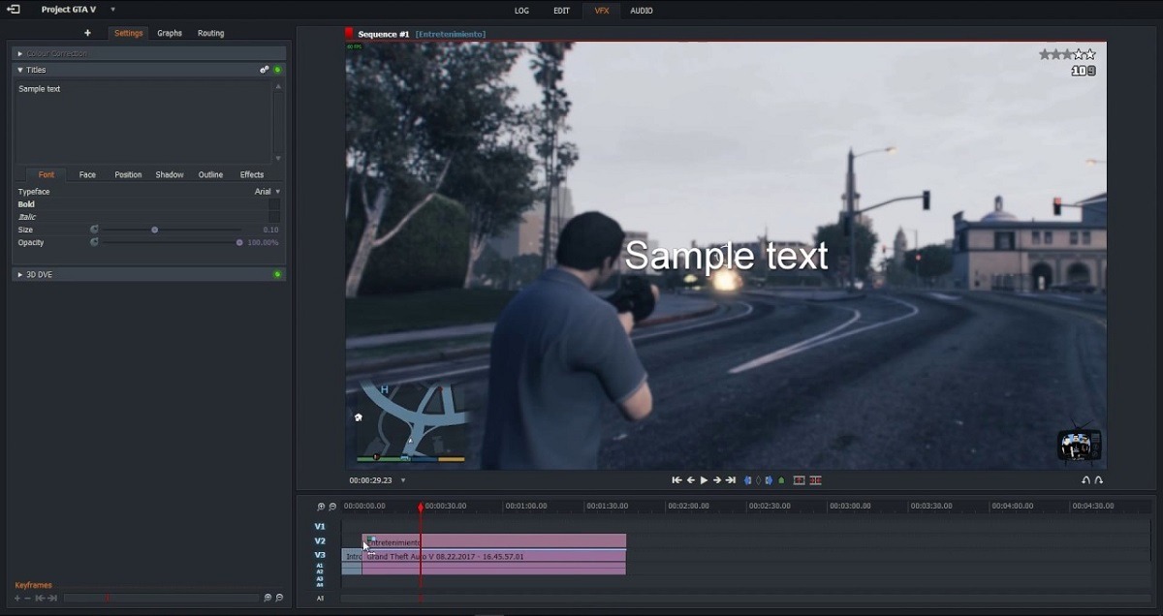Click the undo arrow below the viewer
The height and width of the screenshot is (616, 1163).
pyautogui.click(x=1086, y=480)
